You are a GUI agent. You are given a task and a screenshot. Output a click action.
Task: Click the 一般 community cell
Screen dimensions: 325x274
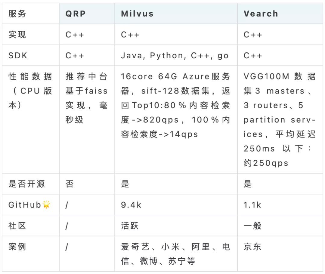(280, 226)
